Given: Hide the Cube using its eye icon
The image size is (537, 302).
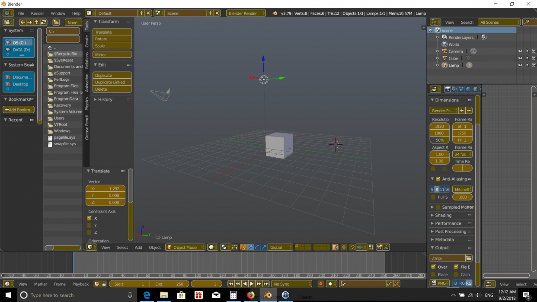Looking at the screenshot, I should (520, 58).
